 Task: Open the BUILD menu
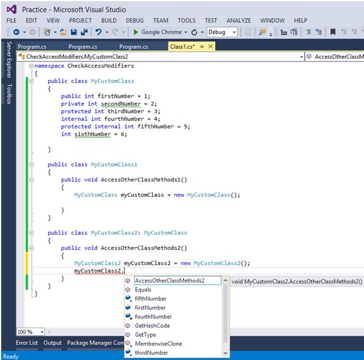pos(109,21)
